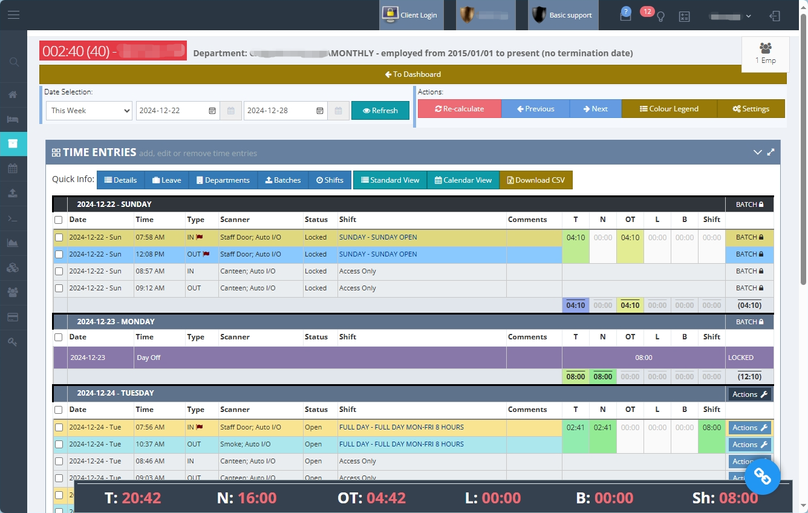This screenshot has height=513, width=808.
Task: Click the area chart reports sidebar icon
Action: tap(13, 243)
